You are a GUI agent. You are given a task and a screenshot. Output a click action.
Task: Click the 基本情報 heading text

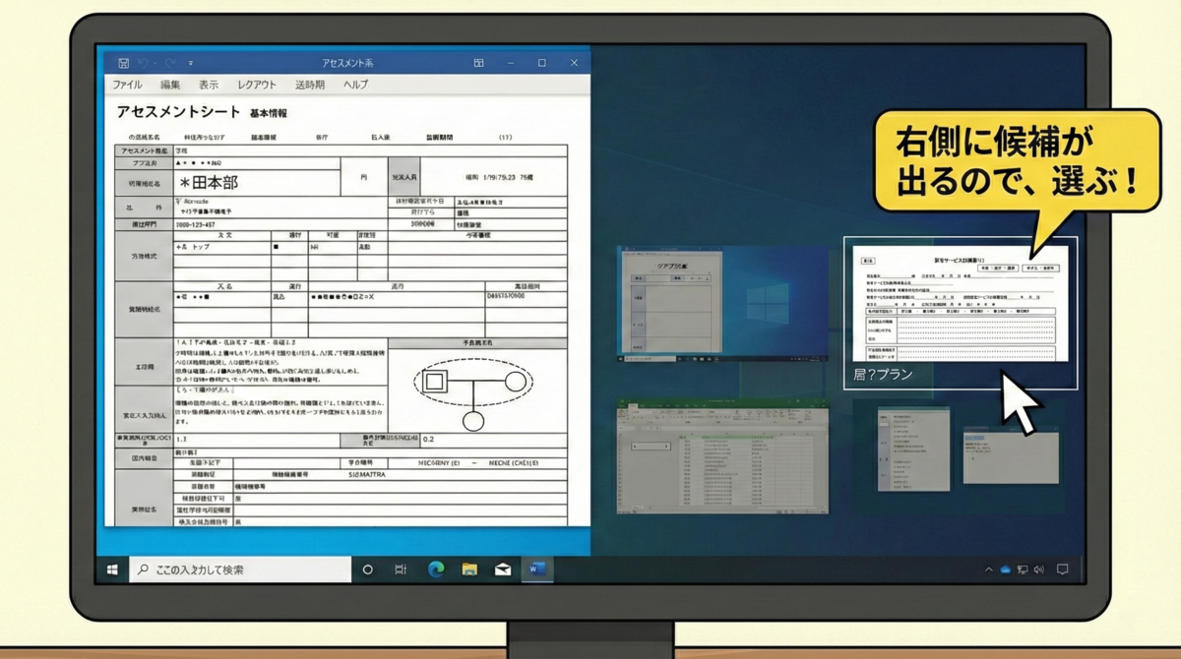(x=269, y=113)
